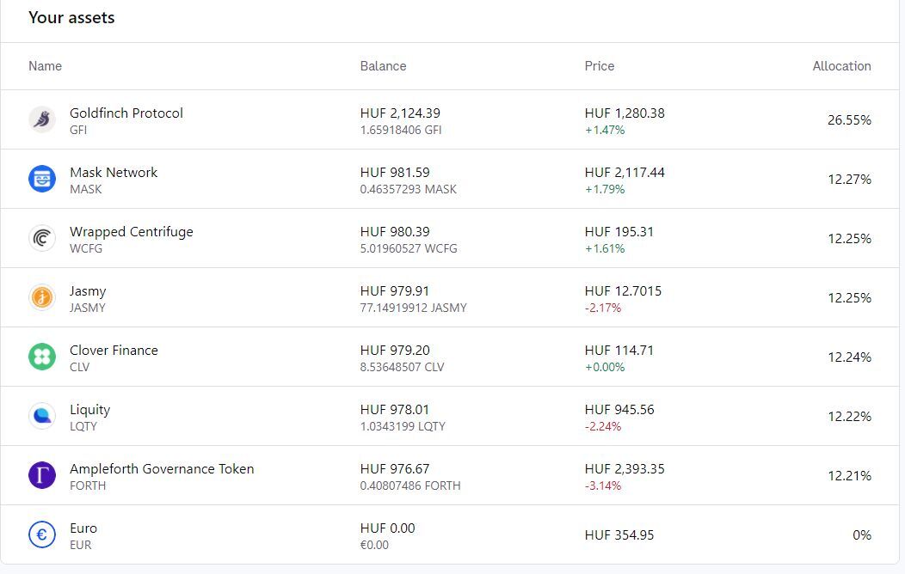This screenshot has height=574, width=905.
Task: Click the Wrapped Centrifuge icon
Action: click(x=42, y=238)
